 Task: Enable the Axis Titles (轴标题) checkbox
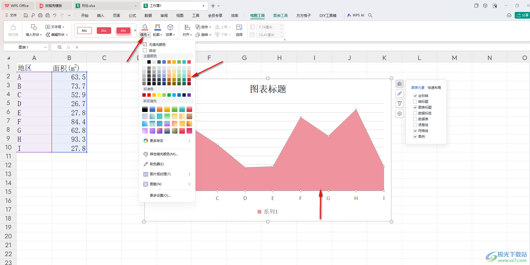pos(415,102)
